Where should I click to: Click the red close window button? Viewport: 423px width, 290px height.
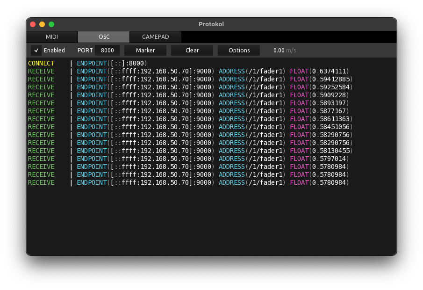coord(33,24)
